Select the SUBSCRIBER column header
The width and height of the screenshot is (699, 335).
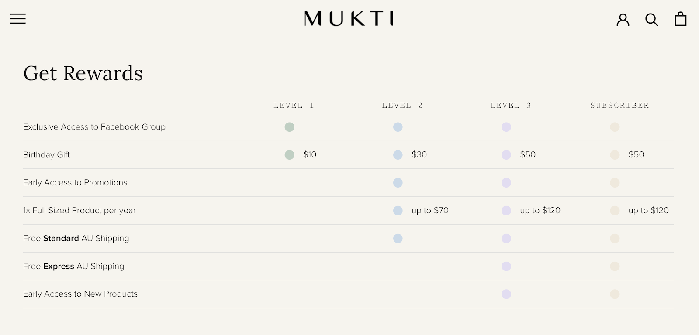tap(619, 105)
